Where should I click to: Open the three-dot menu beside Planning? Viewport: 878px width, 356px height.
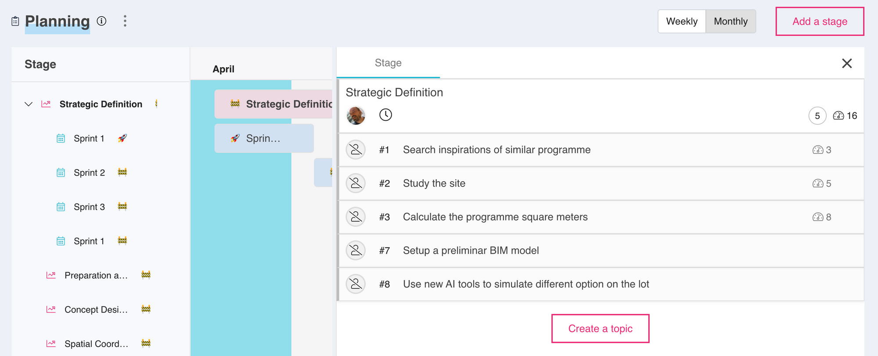(125, 21)
